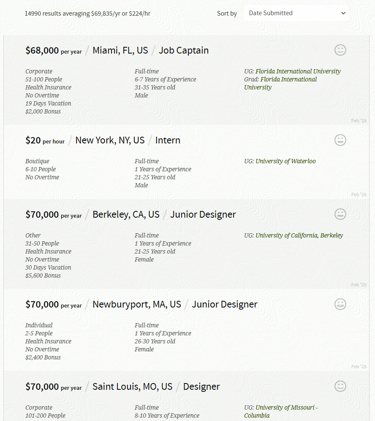Click the satisfaction face icon on Miami Job Captain entry
375x421 pixels.
click(x=340, y=50)
